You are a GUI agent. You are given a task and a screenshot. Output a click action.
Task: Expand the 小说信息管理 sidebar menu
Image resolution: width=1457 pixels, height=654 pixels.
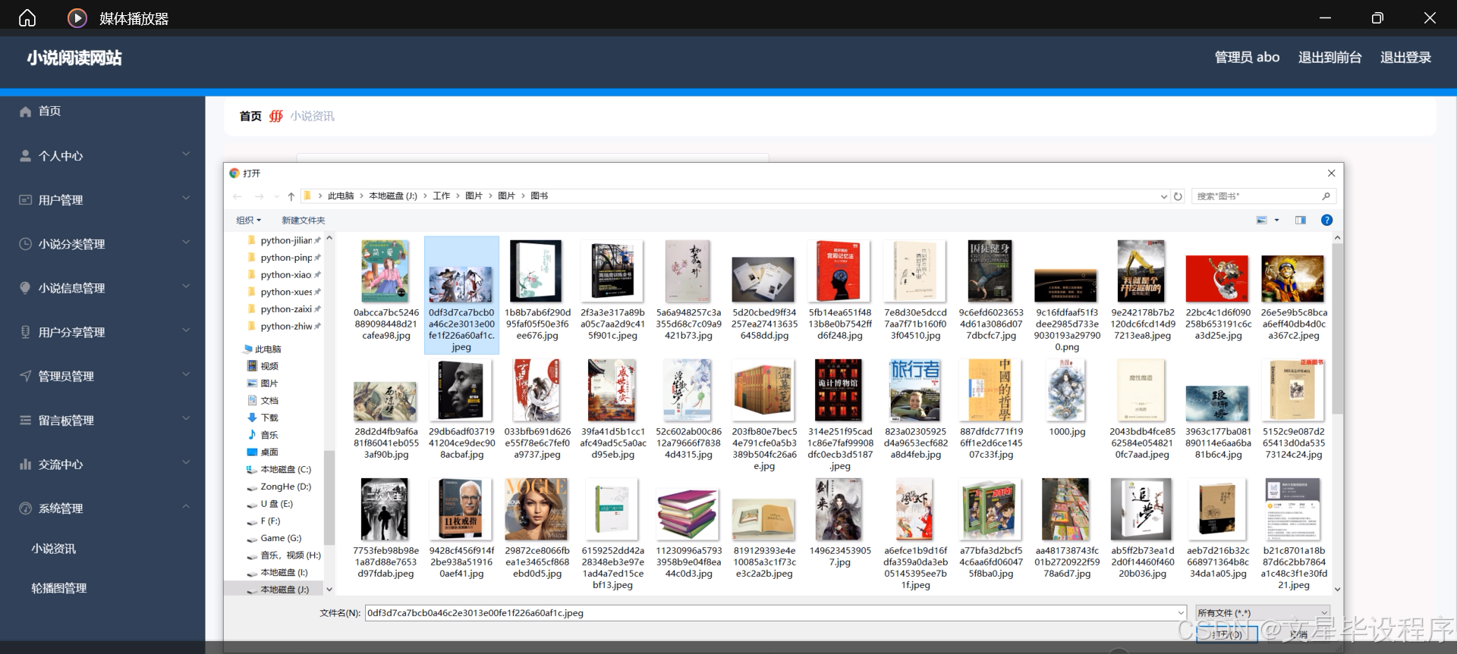tap(102, 287)
